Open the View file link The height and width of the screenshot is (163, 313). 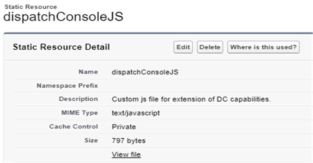point(126,154)
